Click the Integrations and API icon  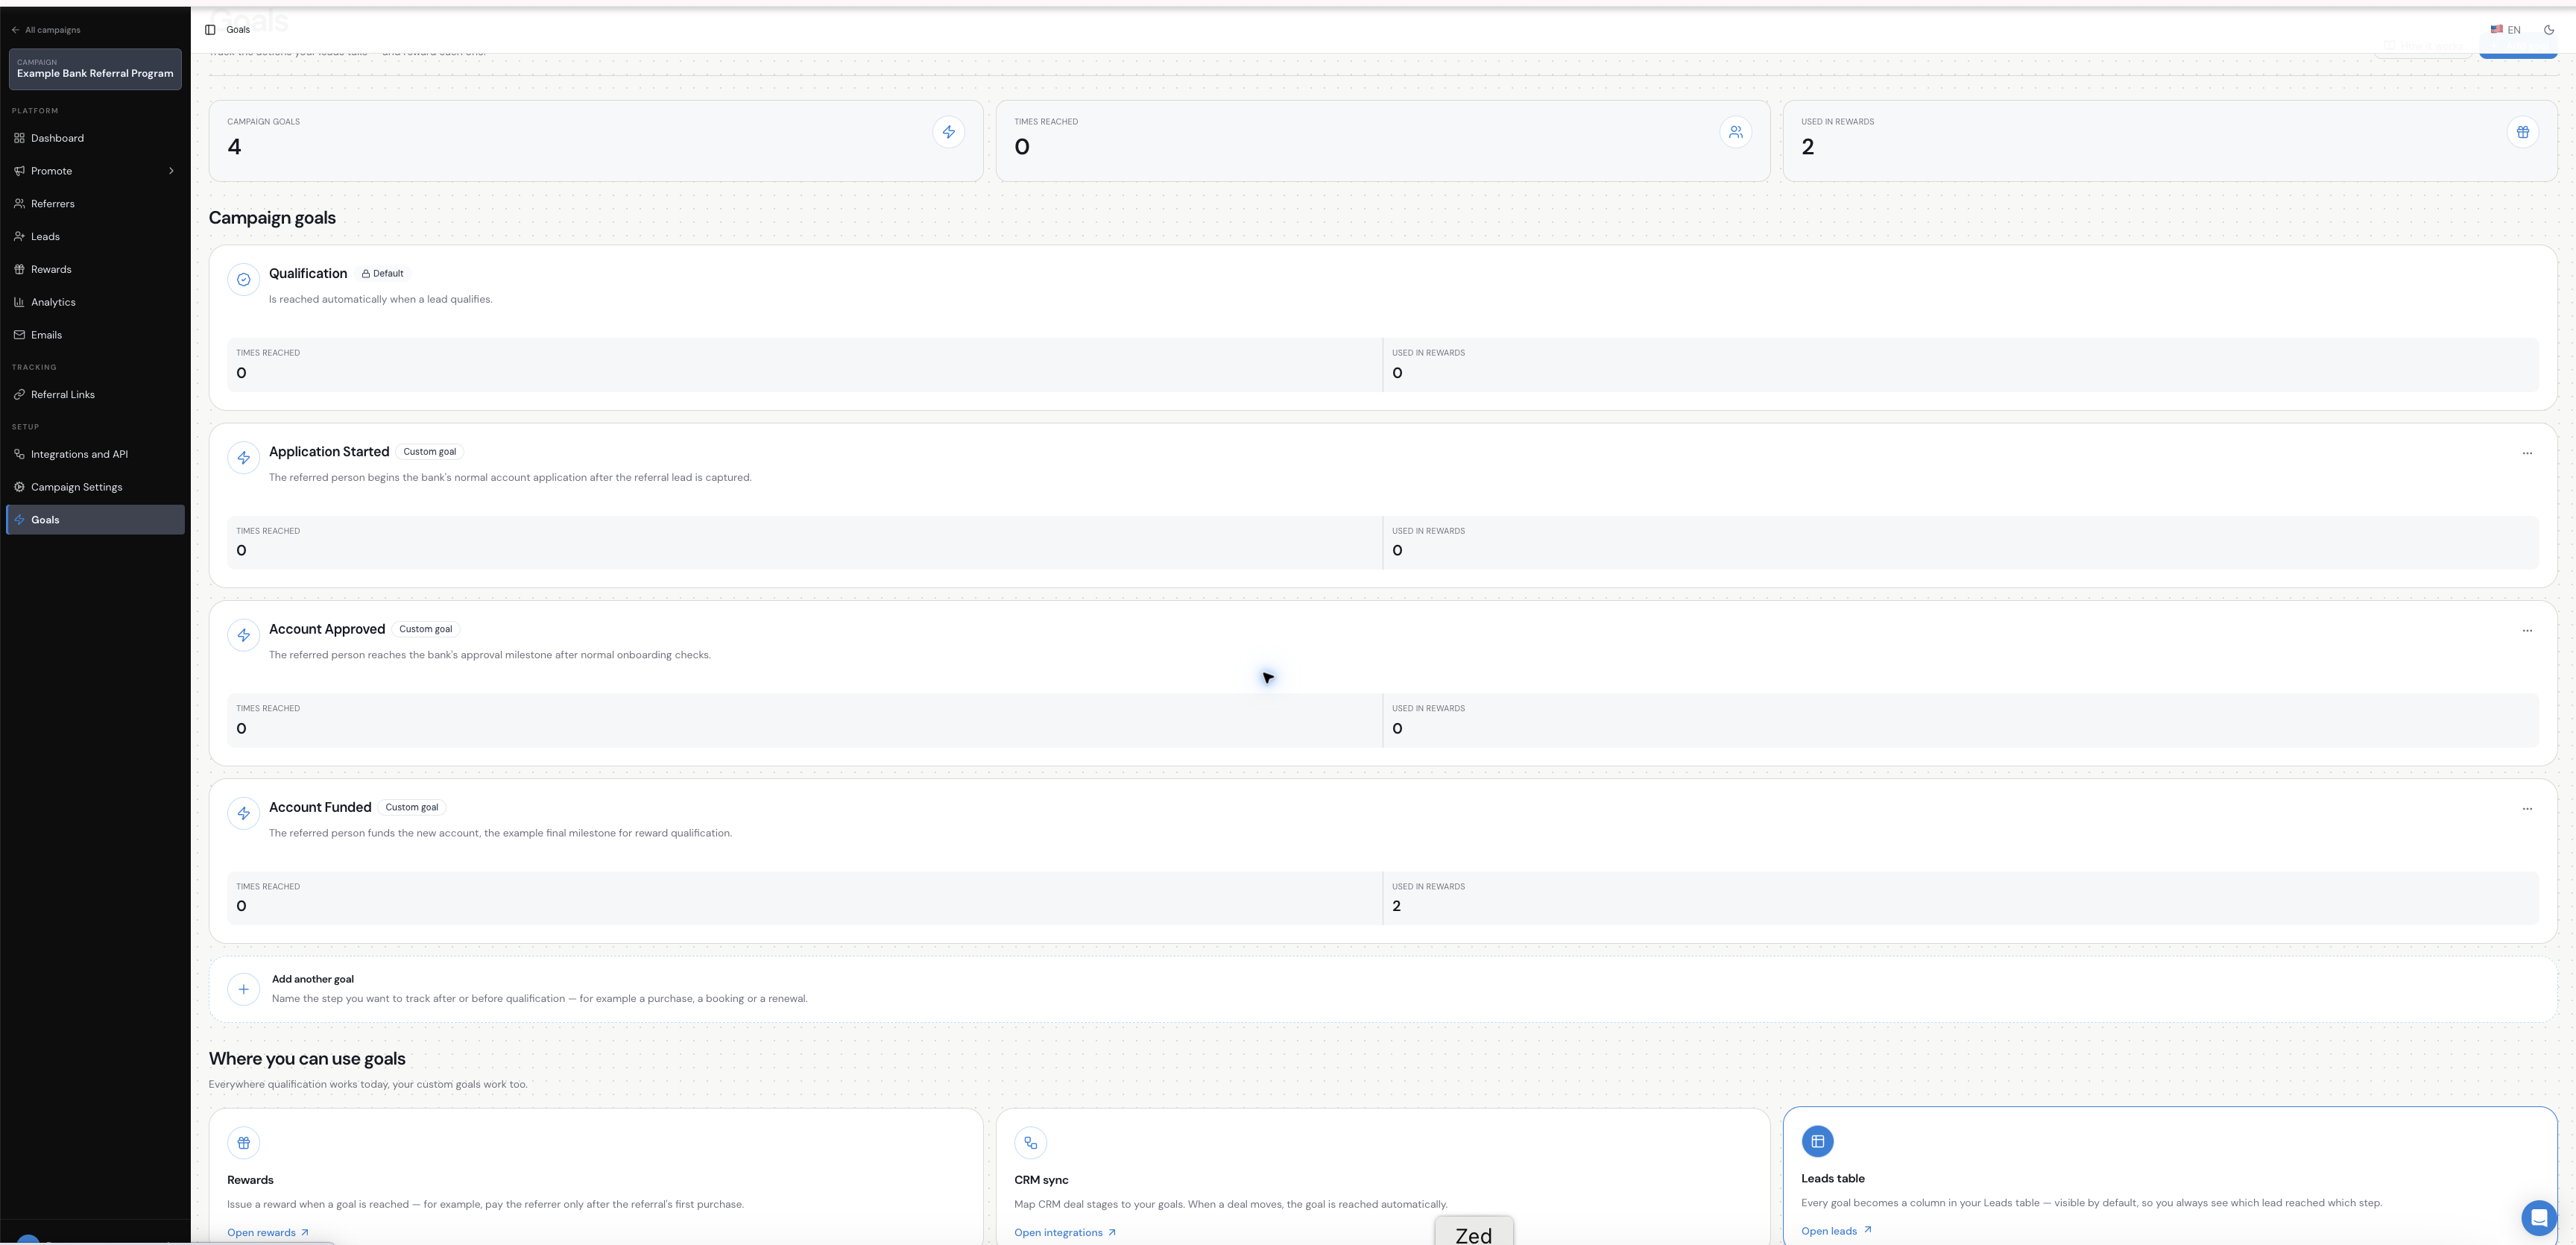pos(19,454)
